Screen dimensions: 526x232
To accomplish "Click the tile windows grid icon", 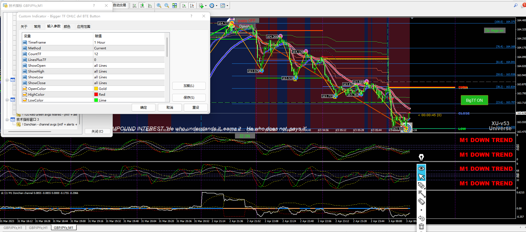I will pyautogui.click(x=175, y=6).
